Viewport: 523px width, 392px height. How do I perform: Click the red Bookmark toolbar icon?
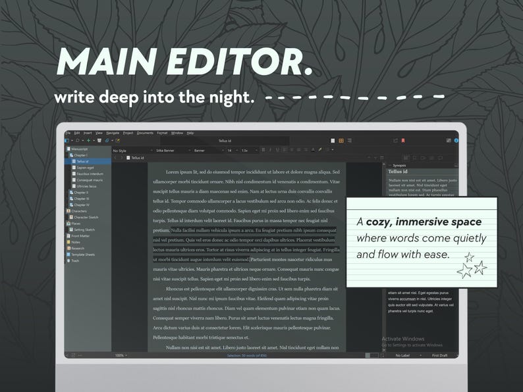click(403, 141)
